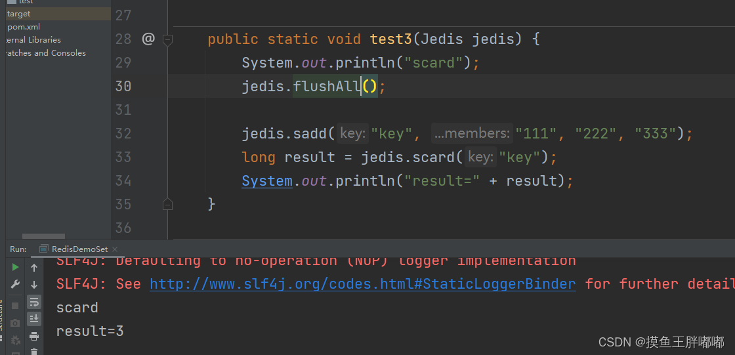735x355 pixels.
Task: Close the RedisDemoSet run tab
Action: (x=115, y=249)
